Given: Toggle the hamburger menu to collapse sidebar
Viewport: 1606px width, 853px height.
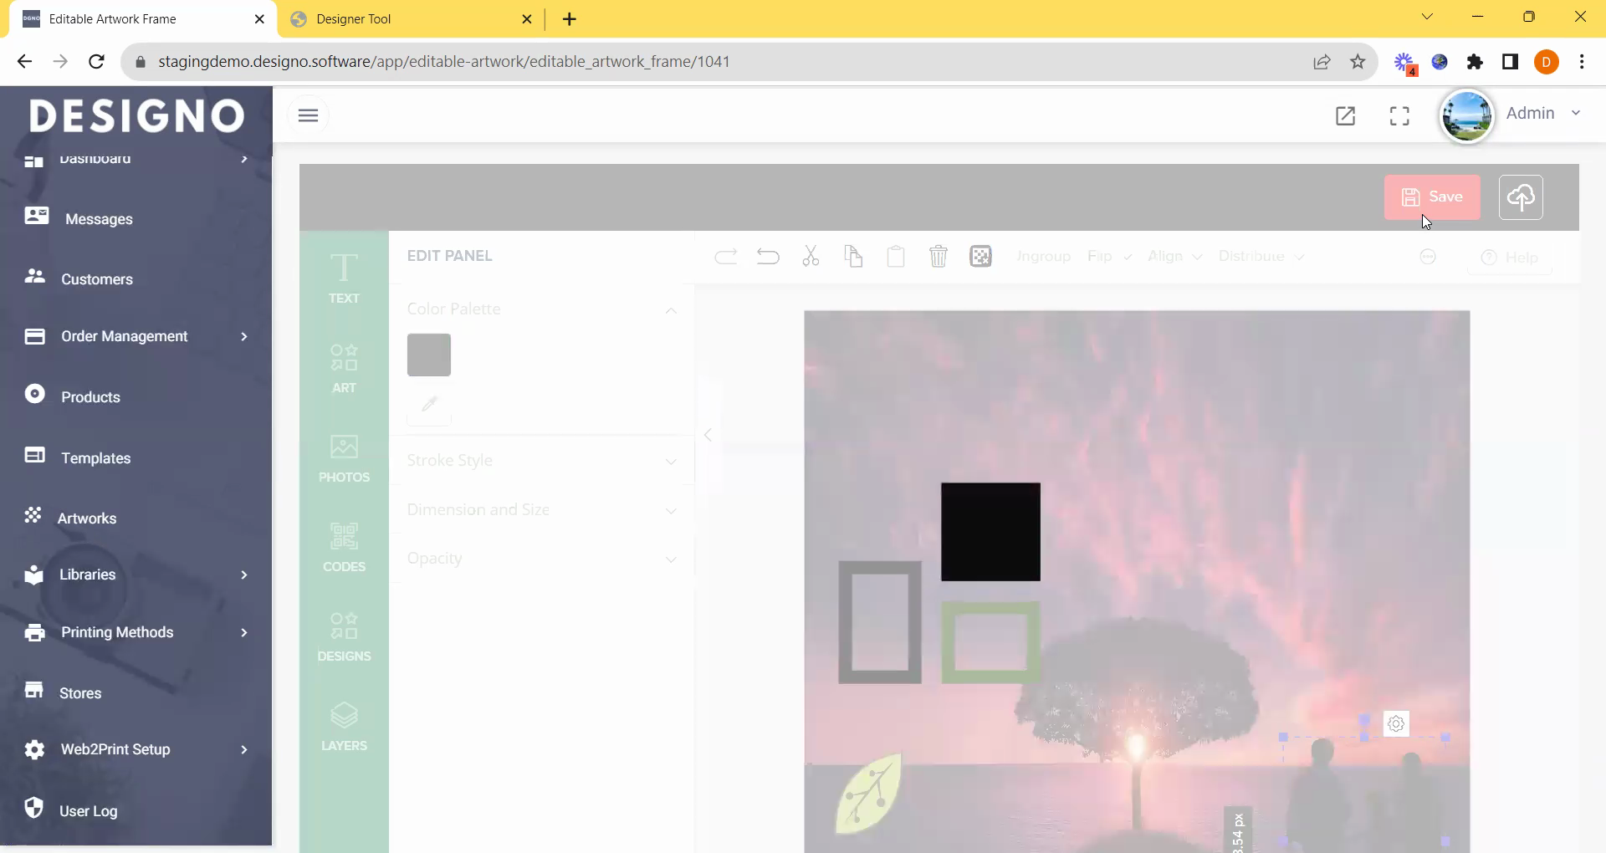Looking at the screenshot, I should point(308,115).
